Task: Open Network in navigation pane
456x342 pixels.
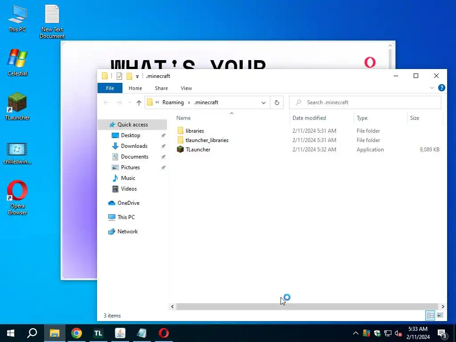Action: click(x=127, y=232)
